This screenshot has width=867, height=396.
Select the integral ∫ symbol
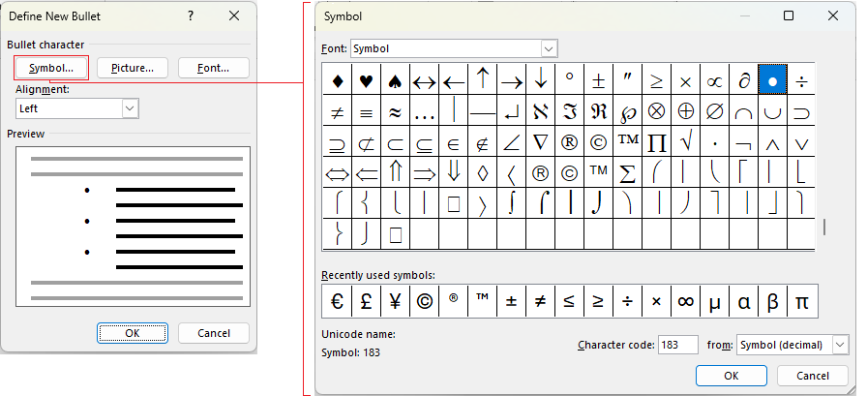pos(511,204)
